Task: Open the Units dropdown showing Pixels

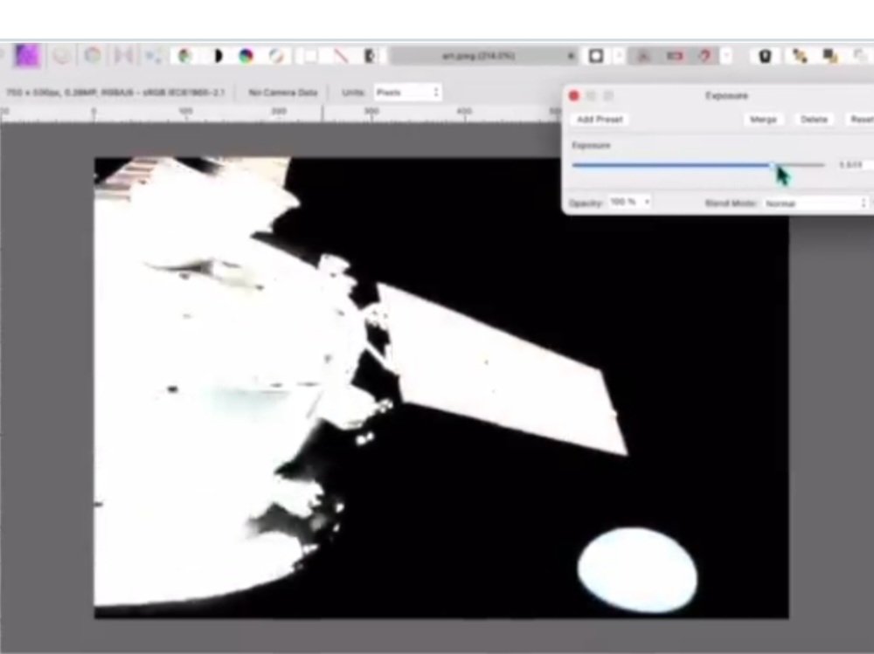Action: click(x=407, y=92)
